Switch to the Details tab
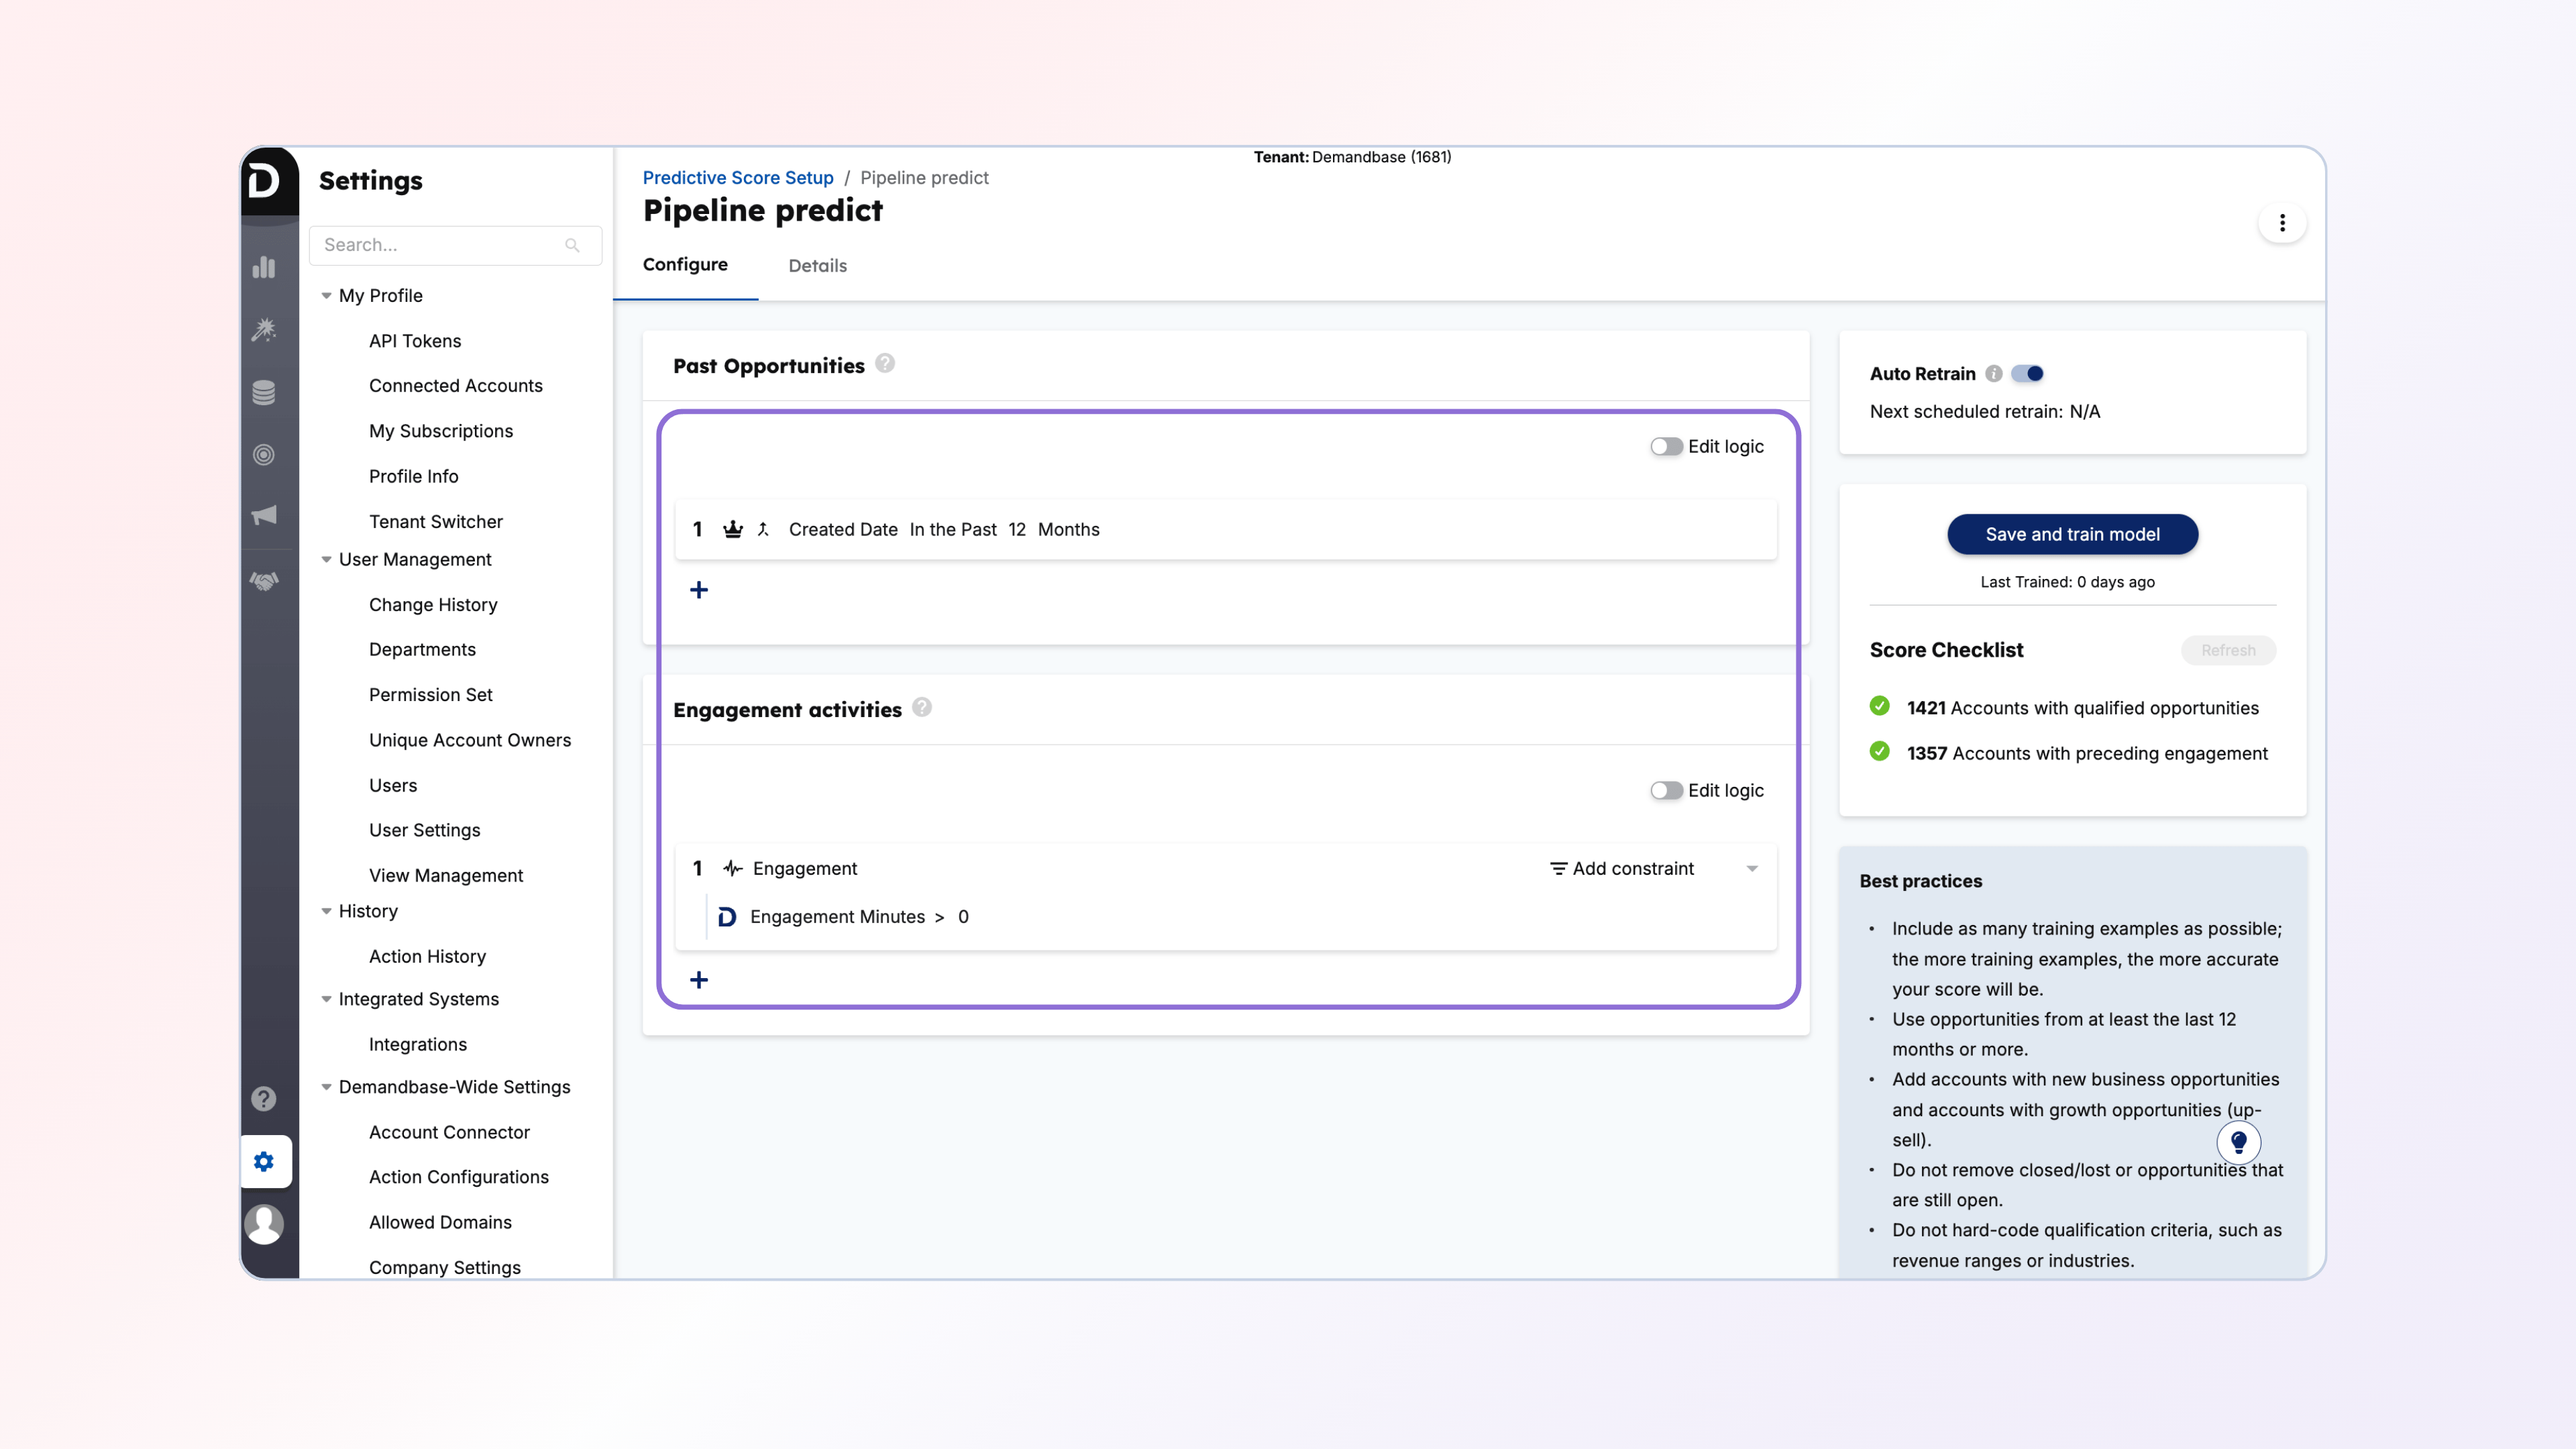The height and width of the screenshot is (1449, 2576). (x=817, y=266)
